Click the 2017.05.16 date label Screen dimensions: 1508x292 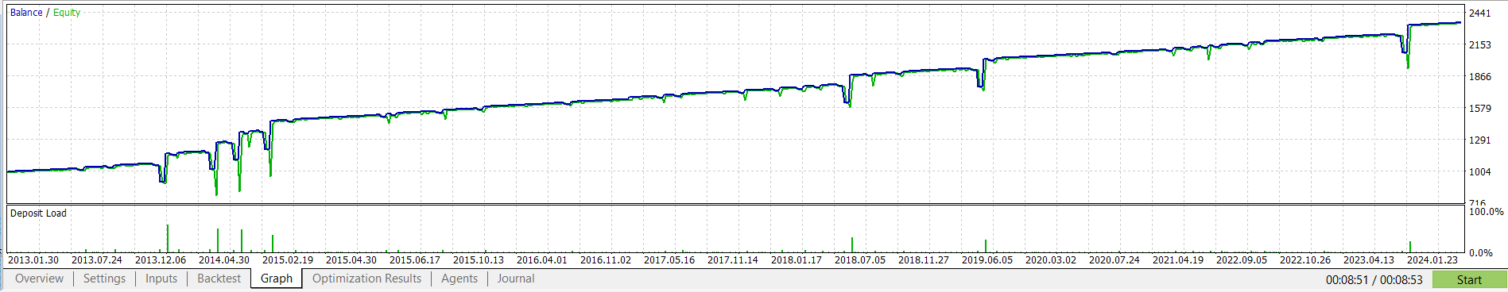pos(669,259)
